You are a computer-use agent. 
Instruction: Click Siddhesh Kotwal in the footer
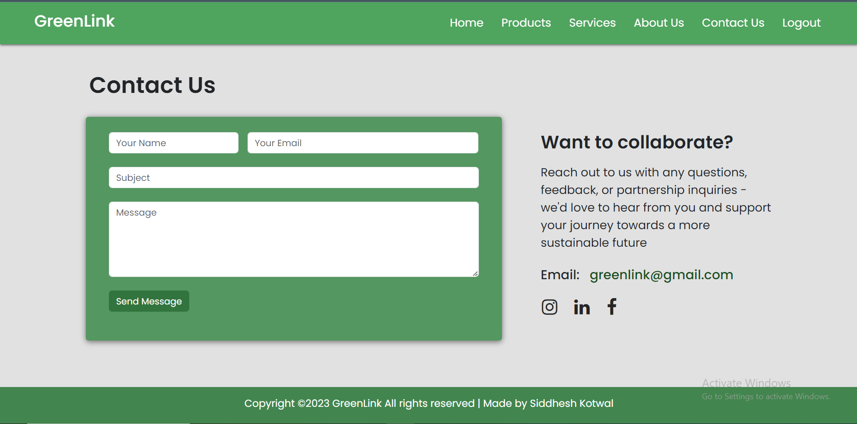tap(571, 403)
